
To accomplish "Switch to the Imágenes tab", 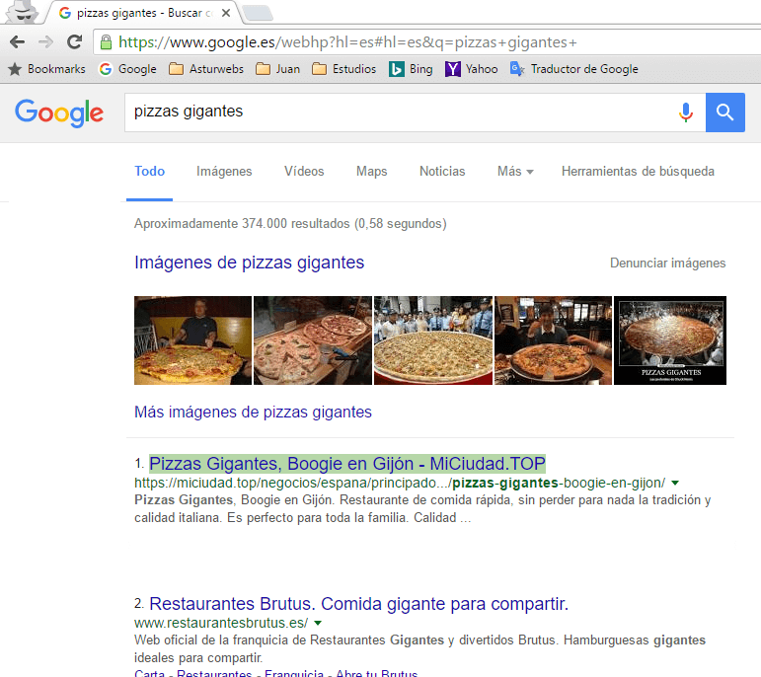I will pyautogui.click(x=224, y=172).
